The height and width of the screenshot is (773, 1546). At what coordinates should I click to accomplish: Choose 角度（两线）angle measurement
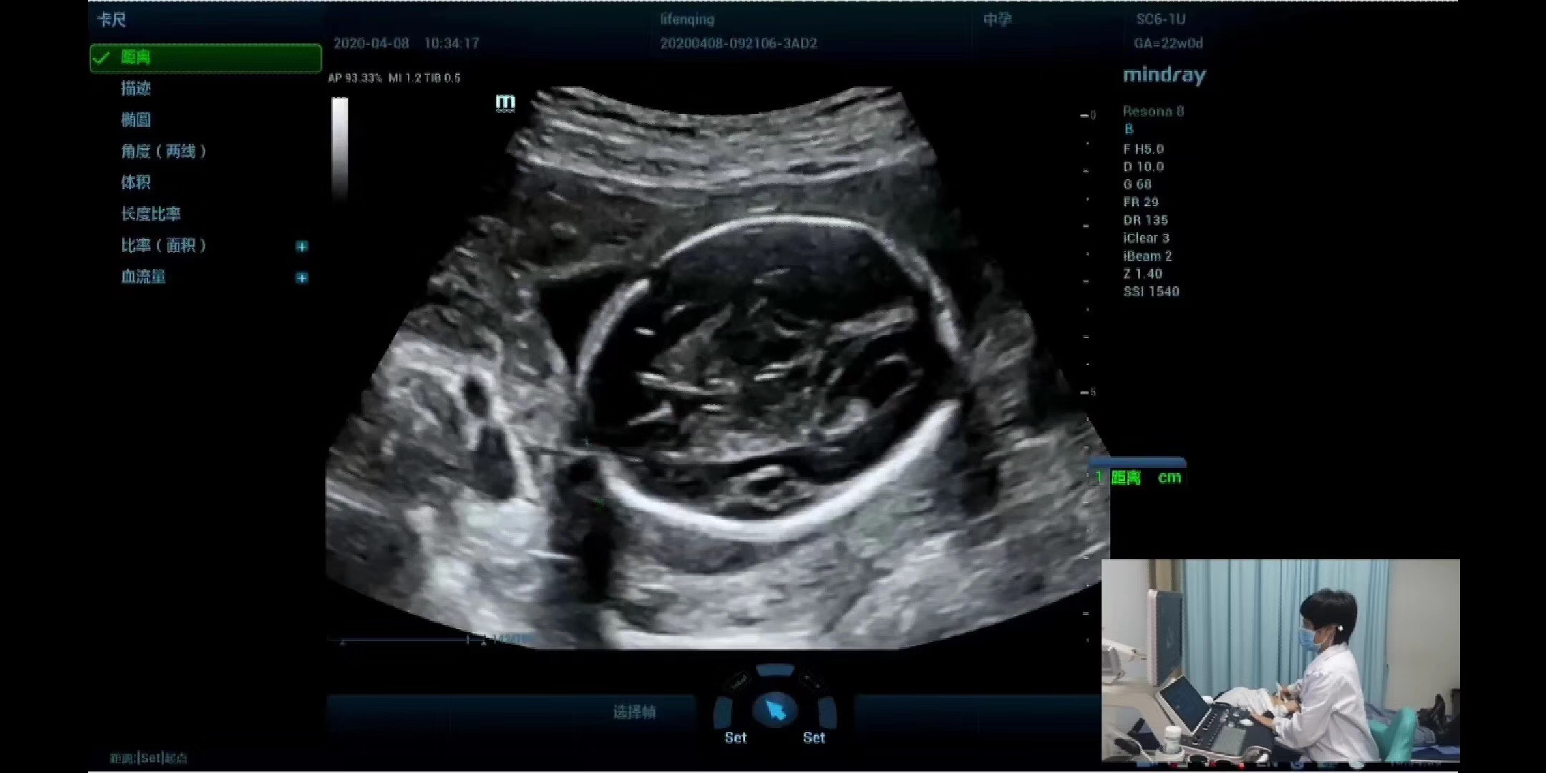pos(164,152)
